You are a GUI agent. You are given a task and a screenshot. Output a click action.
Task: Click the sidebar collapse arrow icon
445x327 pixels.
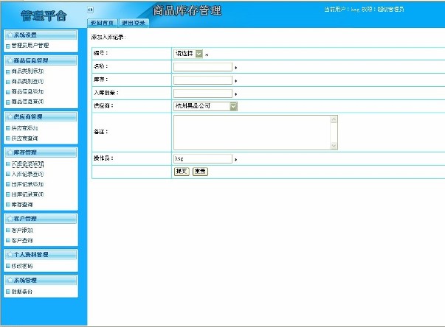[x=90, y=10]
